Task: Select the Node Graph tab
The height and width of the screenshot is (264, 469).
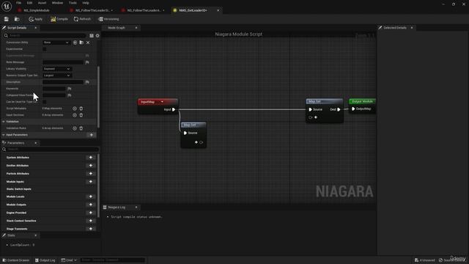Action: pos(117,28)
